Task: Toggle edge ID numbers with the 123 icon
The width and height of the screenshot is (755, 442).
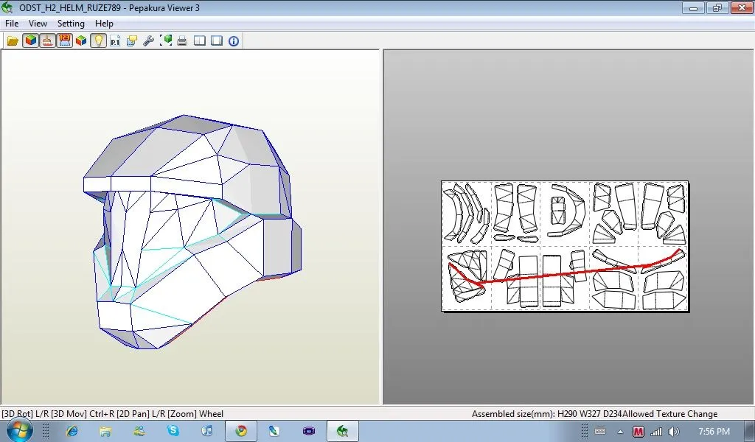Action: coord(65,41)
